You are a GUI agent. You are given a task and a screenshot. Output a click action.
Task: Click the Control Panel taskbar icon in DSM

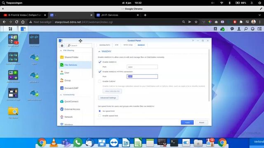(23, 29)
